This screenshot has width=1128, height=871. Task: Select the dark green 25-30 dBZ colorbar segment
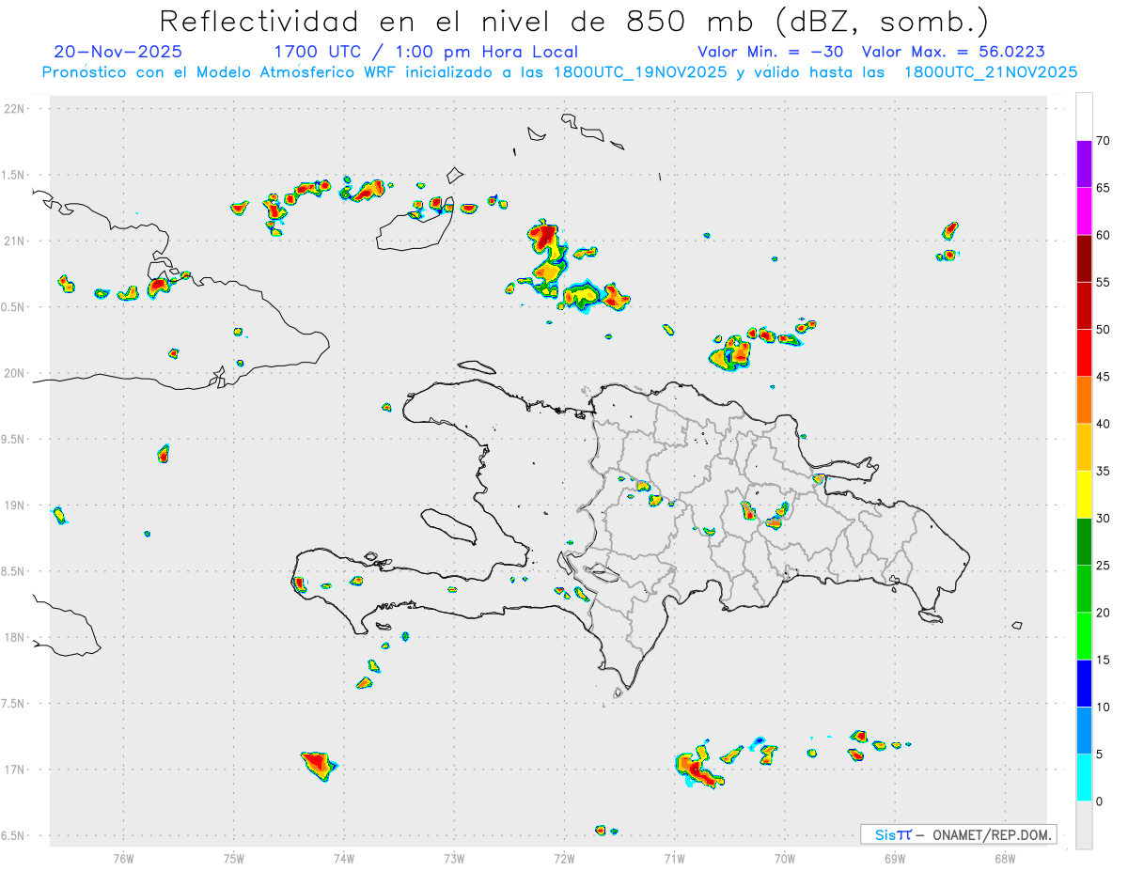[x=1084, y=542]
